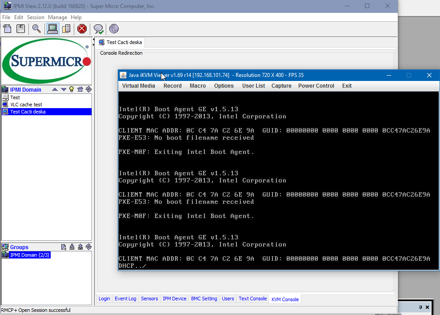Close the small bottom-right docked panel

pos(428,307)
